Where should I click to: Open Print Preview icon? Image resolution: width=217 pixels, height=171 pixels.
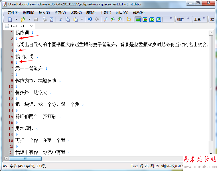(52, 19)
